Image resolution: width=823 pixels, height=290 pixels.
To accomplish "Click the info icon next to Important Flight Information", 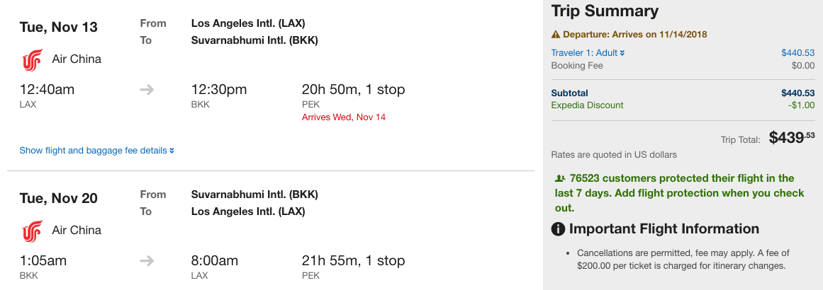I will pos(558,228).
